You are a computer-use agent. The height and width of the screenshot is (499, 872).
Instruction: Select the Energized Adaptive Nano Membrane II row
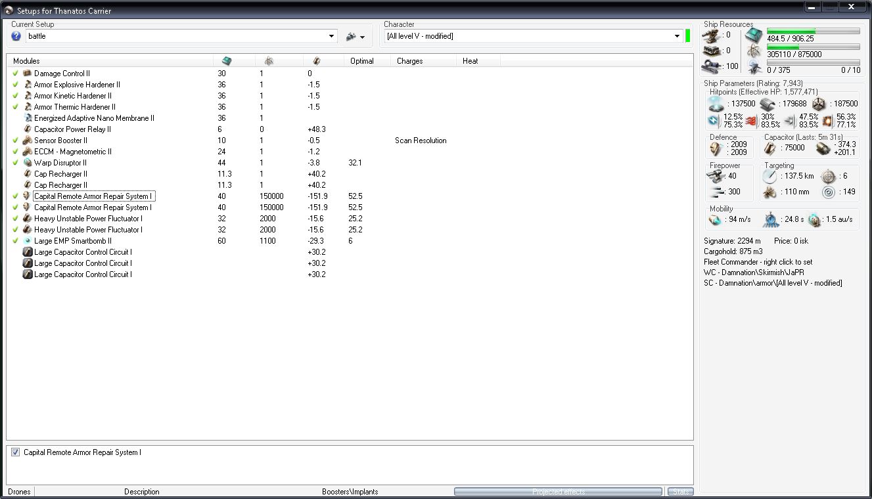[350, 118]
